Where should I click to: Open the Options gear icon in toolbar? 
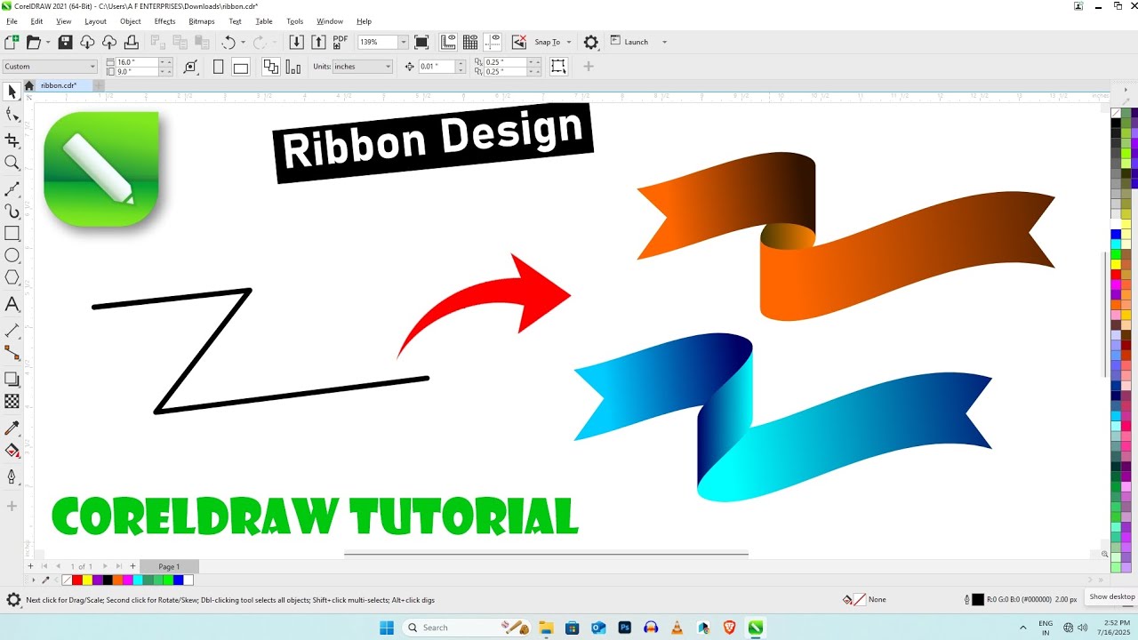(590, 42)
